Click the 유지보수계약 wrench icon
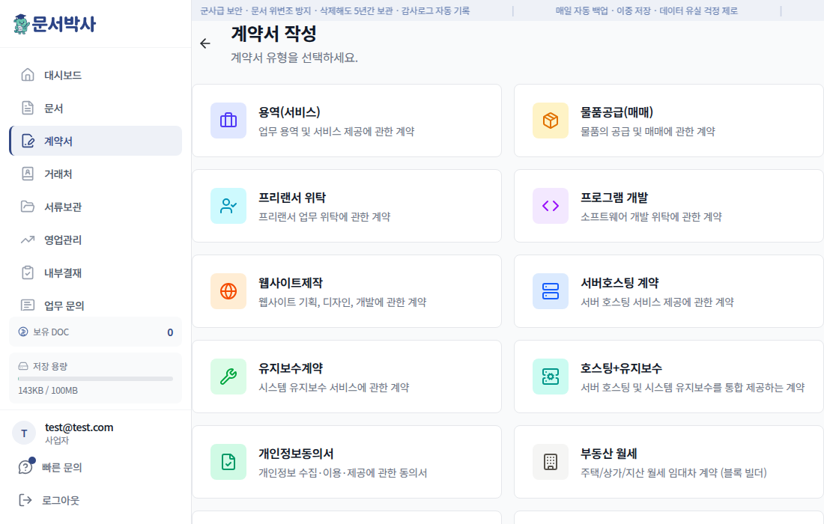The height and width of the screenshot is (524, 824). click(228, 376)
